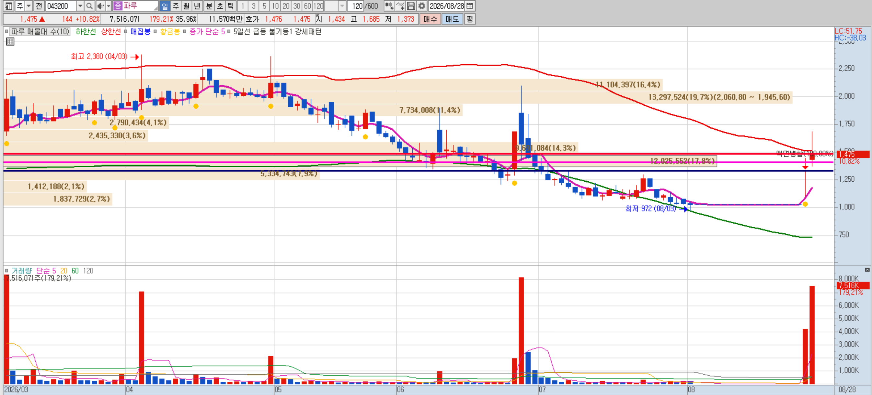872x395 pixels.
Task: Click the 120 volume moving average label
Action: tap(88, 271)
